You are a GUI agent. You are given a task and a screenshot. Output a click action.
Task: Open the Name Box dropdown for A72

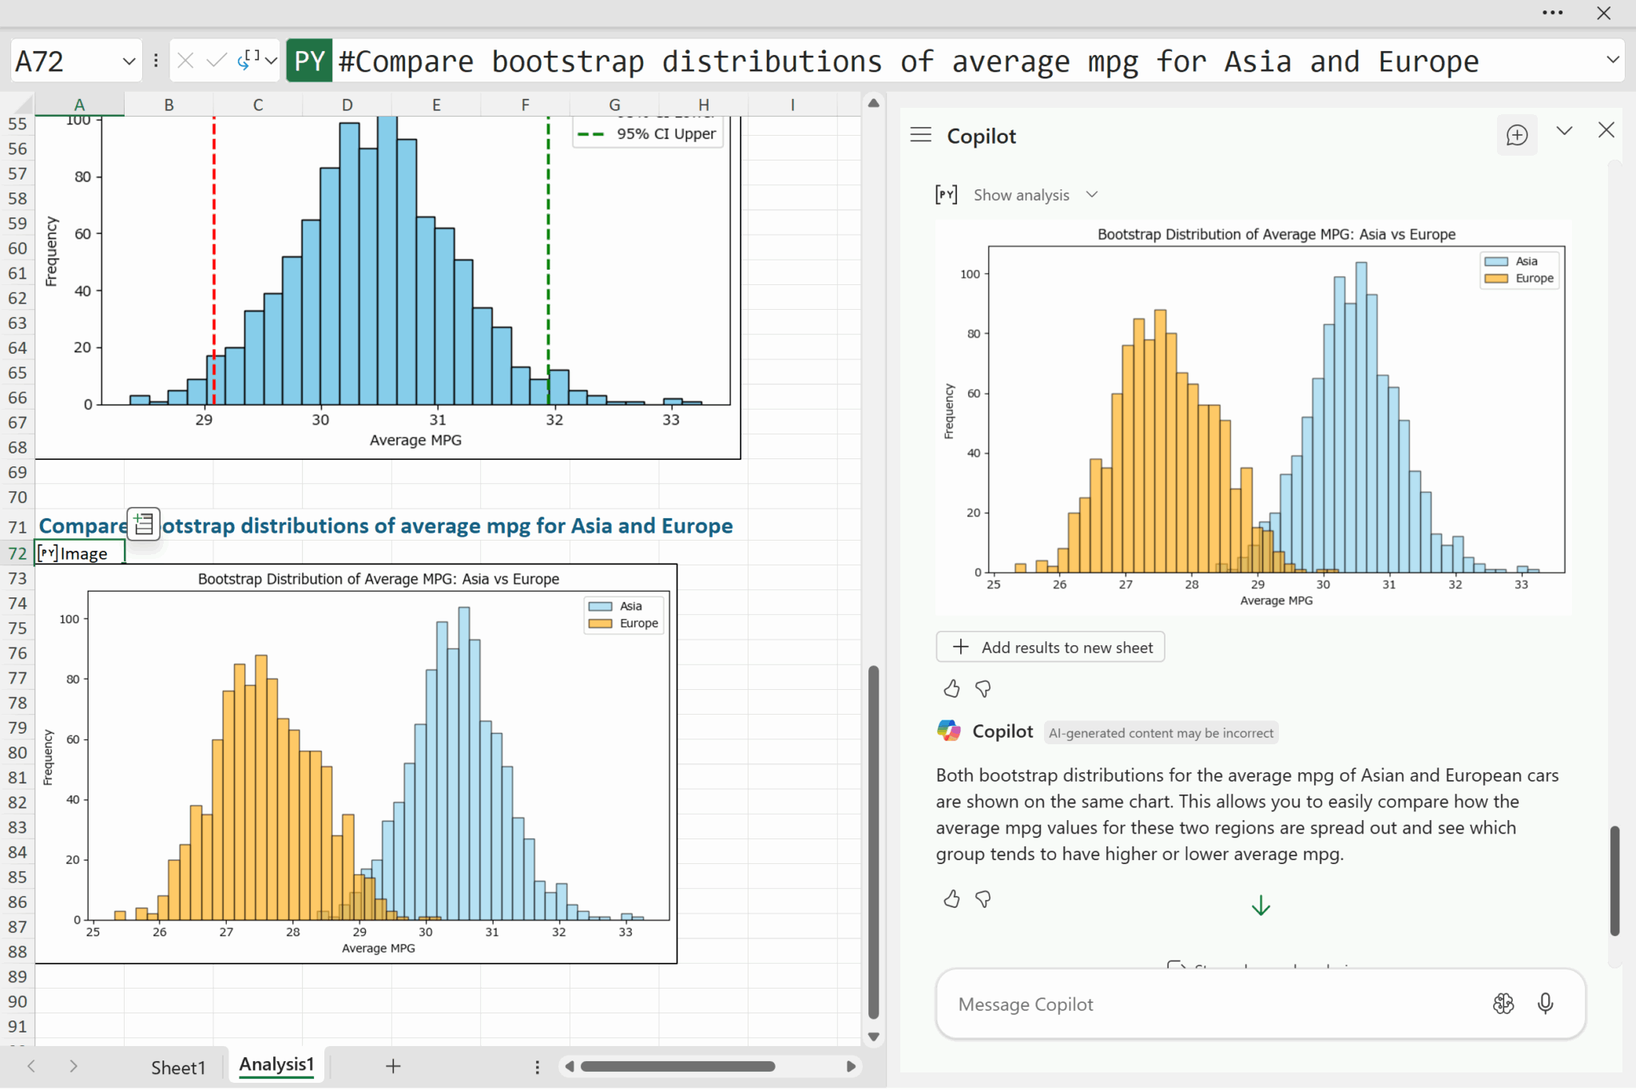point(129,61)
